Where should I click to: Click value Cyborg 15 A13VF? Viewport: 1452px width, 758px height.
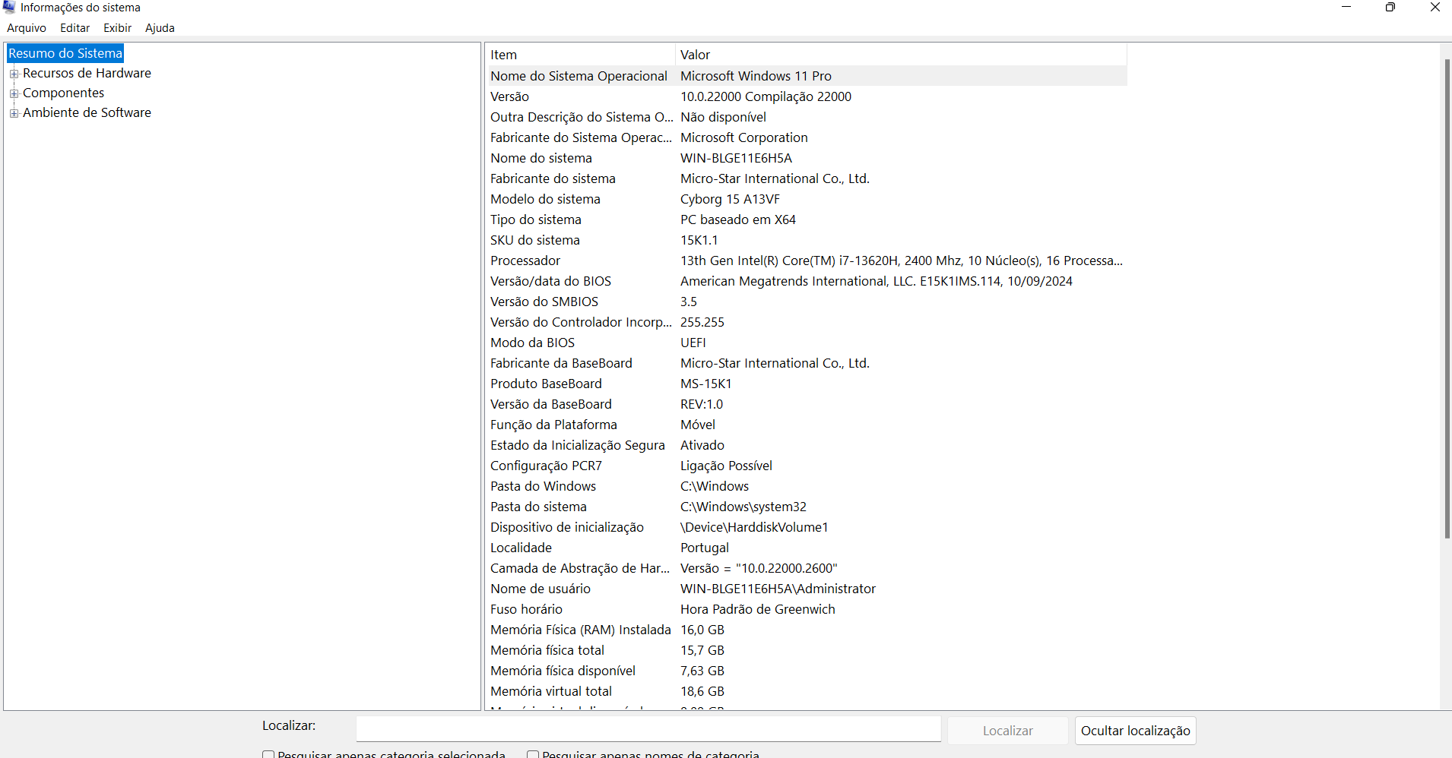730,199
